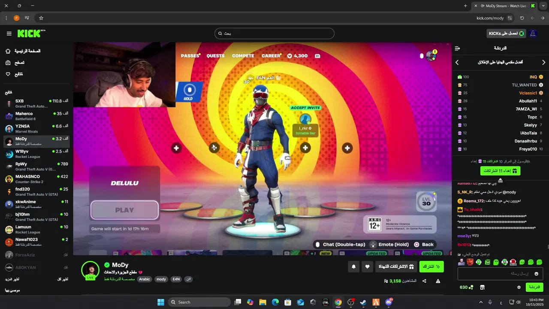Toggle notification bell for MoDy

tap(353, 267)
